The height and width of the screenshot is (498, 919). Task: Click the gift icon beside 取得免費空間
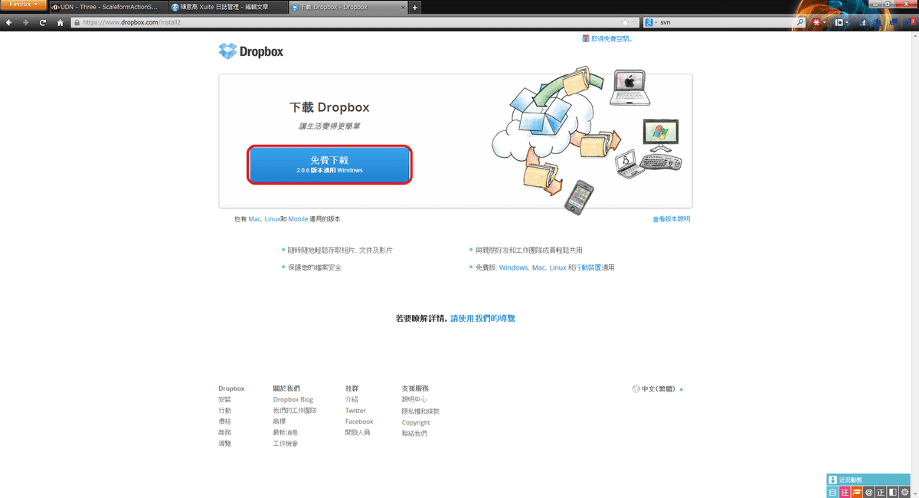(x=586, y=38)
